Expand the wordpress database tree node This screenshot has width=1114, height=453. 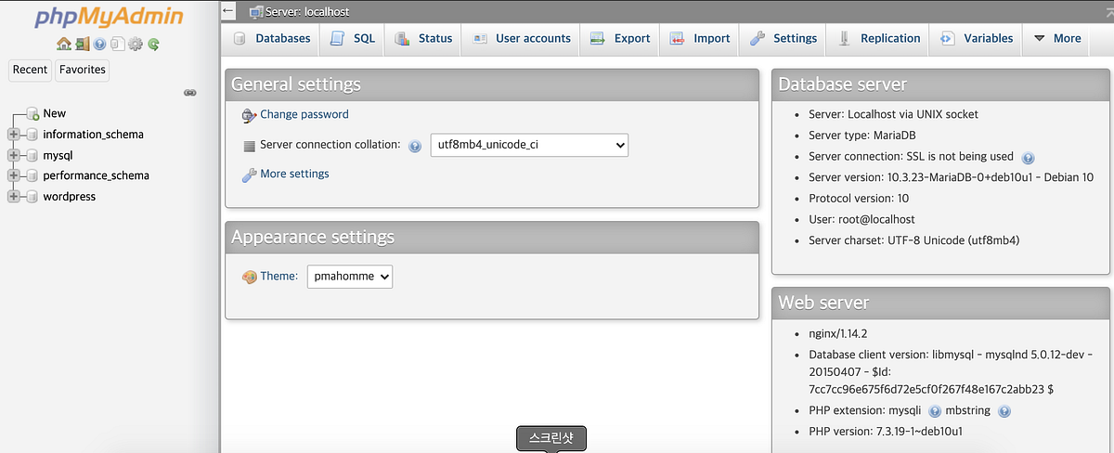click(13, 197)
